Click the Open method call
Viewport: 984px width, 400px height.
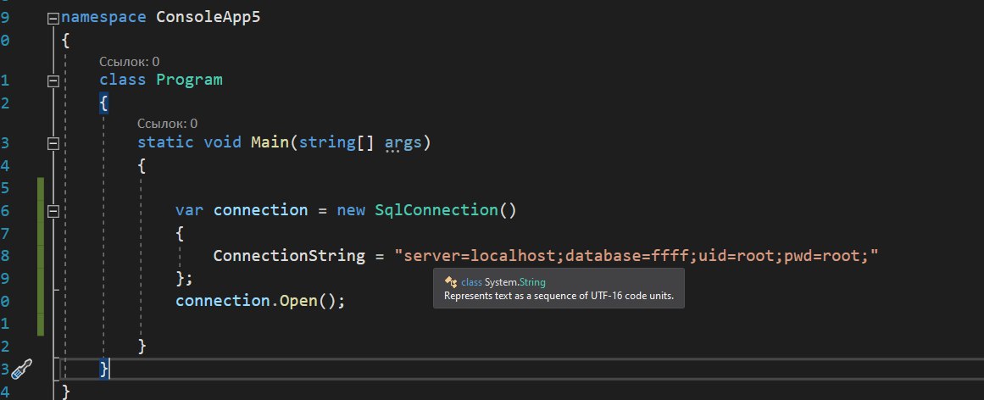(x=298, y=300)
